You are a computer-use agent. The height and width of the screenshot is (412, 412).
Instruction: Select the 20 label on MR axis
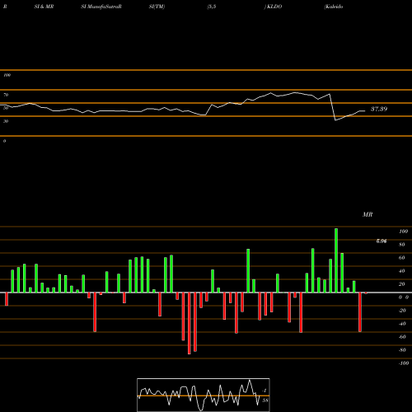click(x=402, y=284)
